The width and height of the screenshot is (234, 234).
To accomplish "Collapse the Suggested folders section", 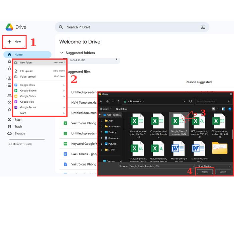I will (x=62, y=53).
